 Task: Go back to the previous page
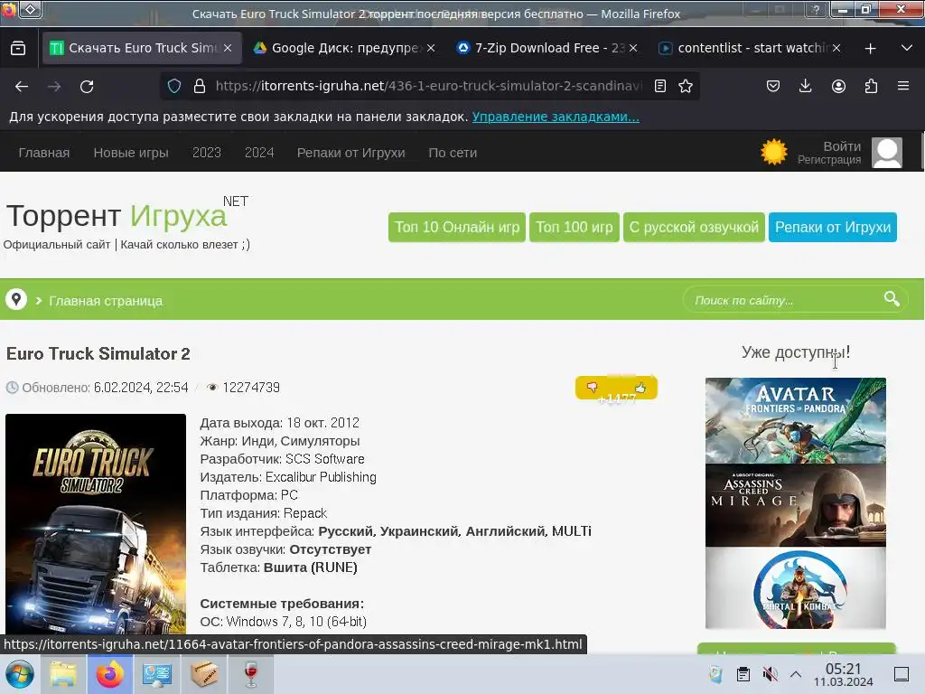tap(22, 87)
